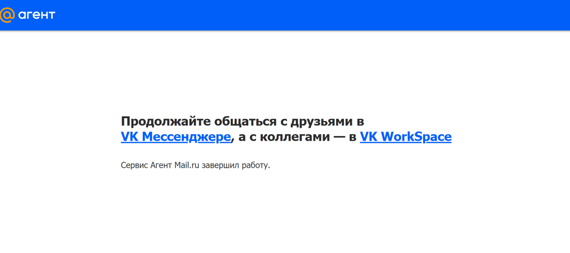The image size is (570, 253).
Task: Click the word 'работу' ending the notice
Action: point(255,165)
